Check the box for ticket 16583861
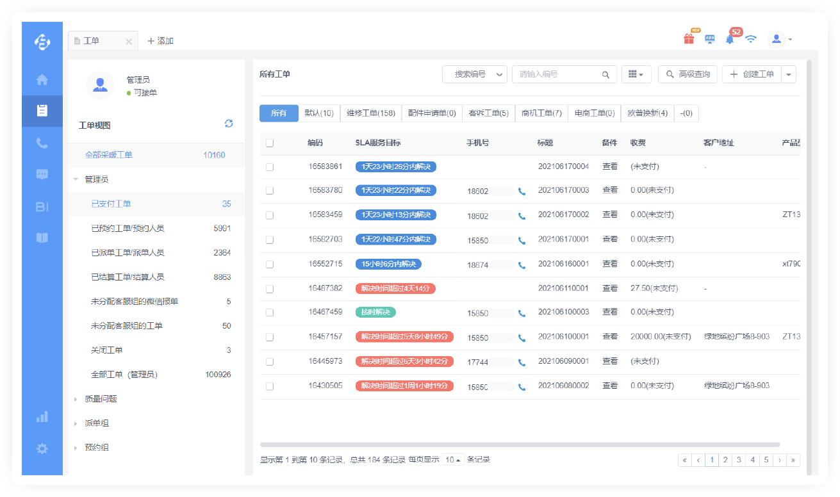 point(270,167)
